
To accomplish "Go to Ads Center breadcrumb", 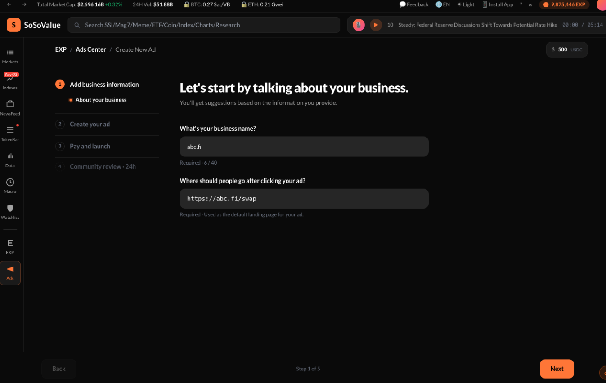I will (91, 49).
